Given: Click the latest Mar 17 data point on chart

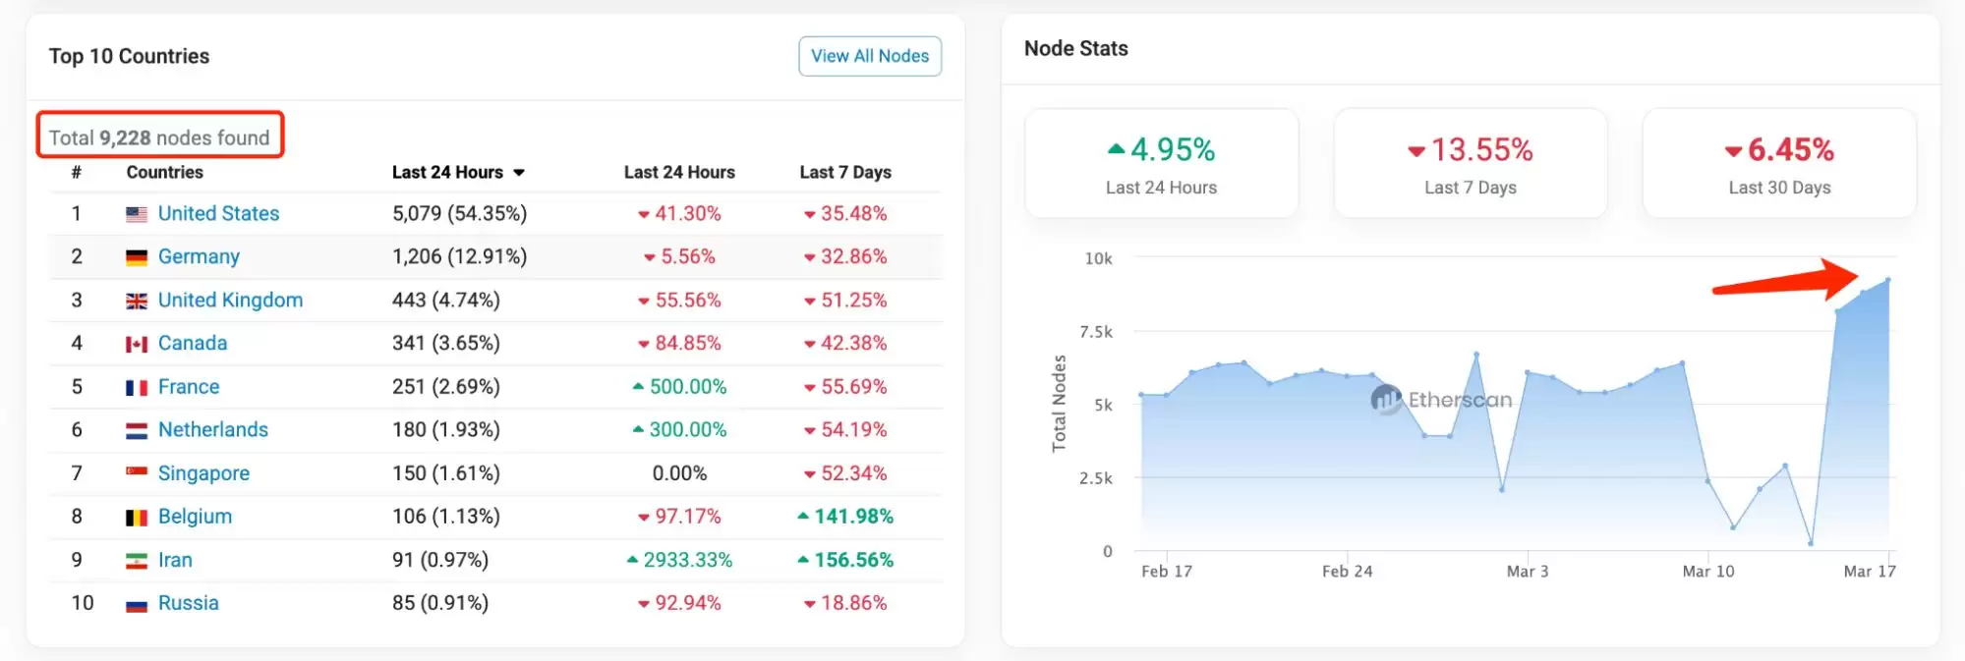Looking at the screenshot, I should click(x=1887, y=280).
